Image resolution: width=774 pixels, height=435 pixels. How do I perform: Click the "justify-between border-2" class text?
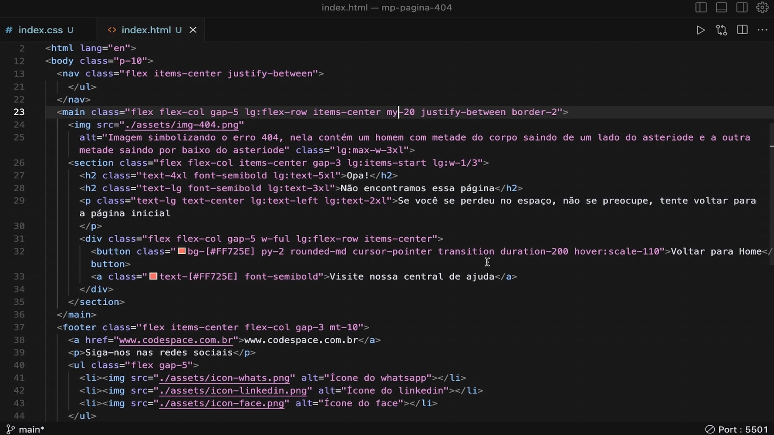pos(489,112)
